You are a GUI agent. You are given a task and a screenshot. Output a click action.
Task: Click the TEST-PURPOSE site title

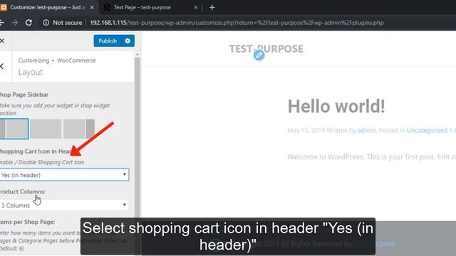coord(266,49)
